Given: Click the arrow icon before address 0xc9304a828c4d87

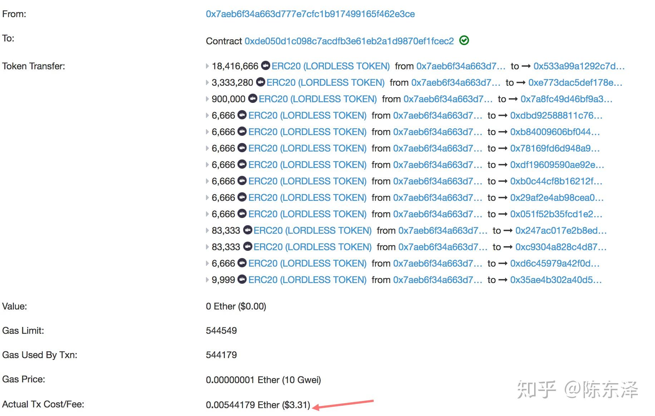Looking at the screenshot, I should [x=508, y=247].
